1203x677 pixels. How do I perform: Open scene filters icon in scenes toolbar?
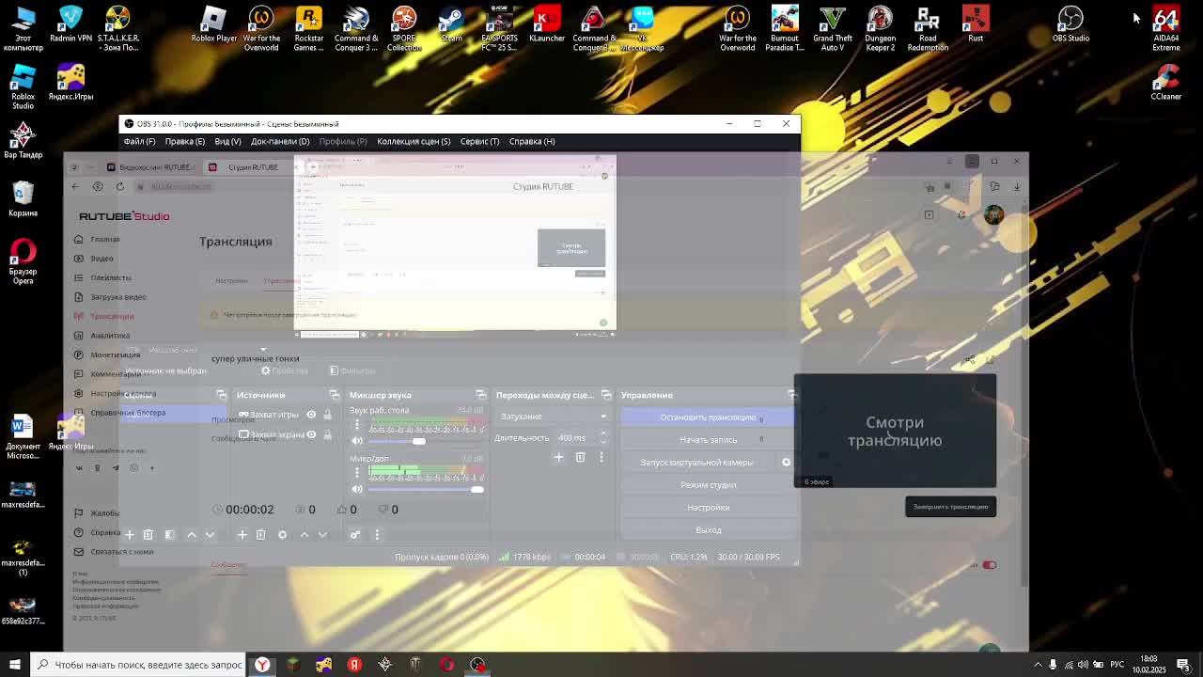[x=169, y=534]
